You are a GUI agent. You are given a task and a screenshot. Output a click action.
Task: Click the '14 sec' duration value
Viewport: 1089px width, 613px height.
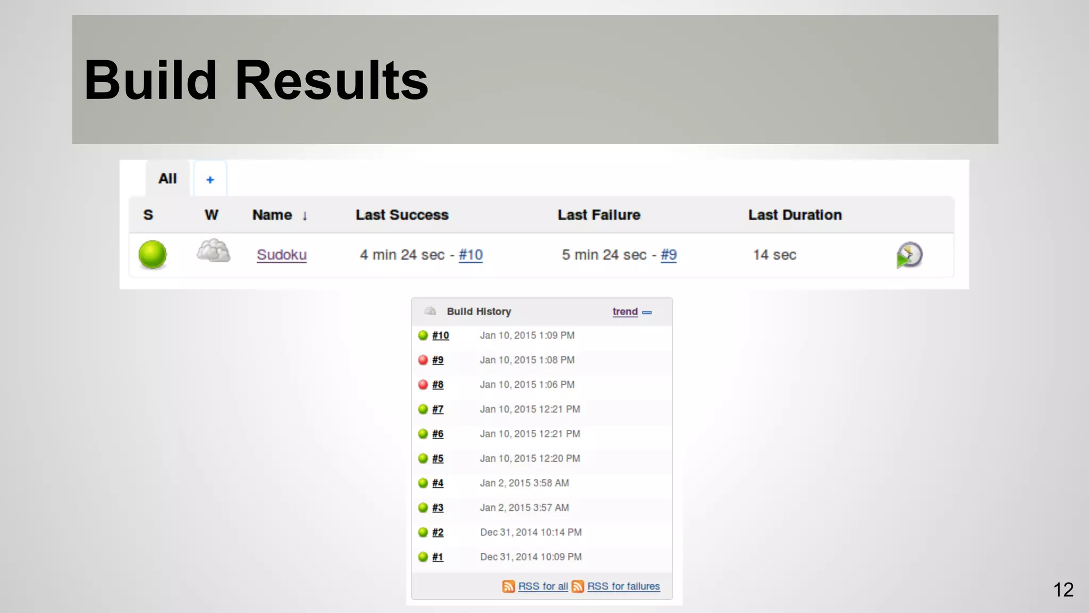774,255
